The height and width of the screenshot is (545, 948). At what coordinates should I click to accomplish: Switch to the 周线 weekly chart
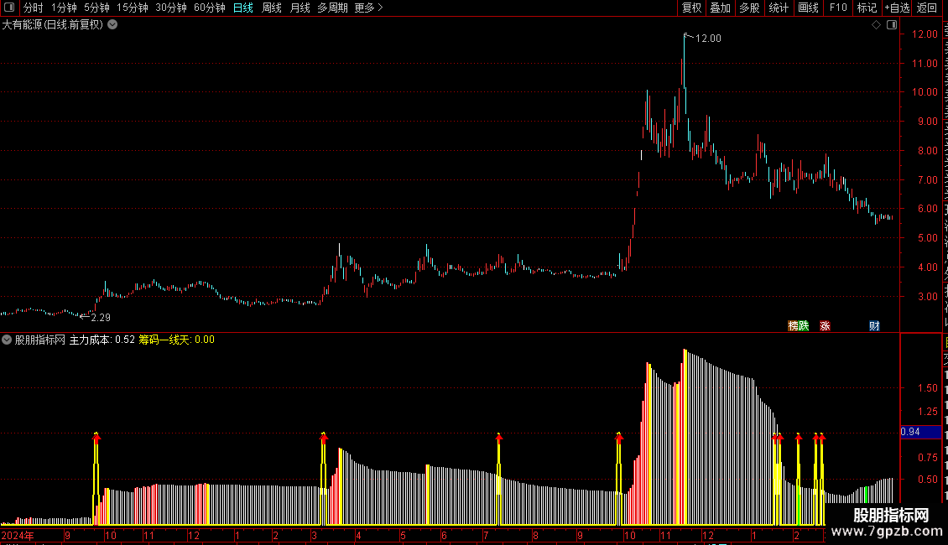pos(272,8)
